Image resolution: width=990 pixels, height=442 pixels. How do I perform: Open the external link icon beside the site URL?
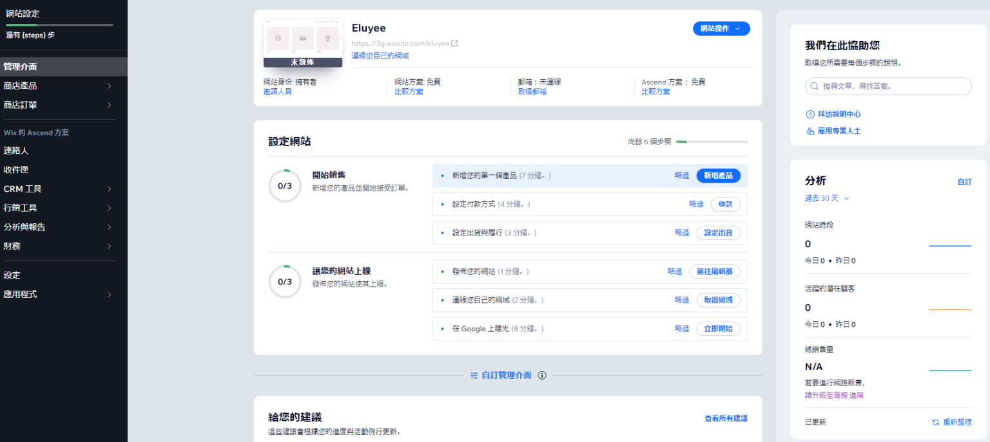coord(454,44)
